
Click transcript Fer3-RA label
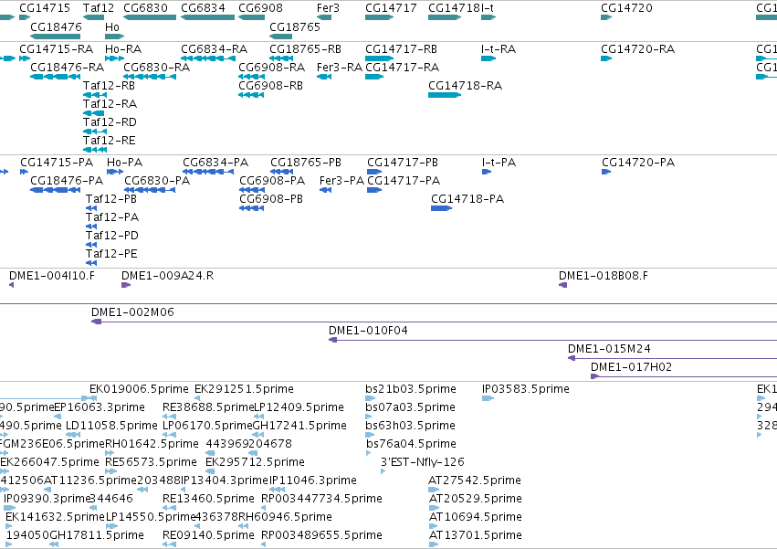[x=340, y=68]
